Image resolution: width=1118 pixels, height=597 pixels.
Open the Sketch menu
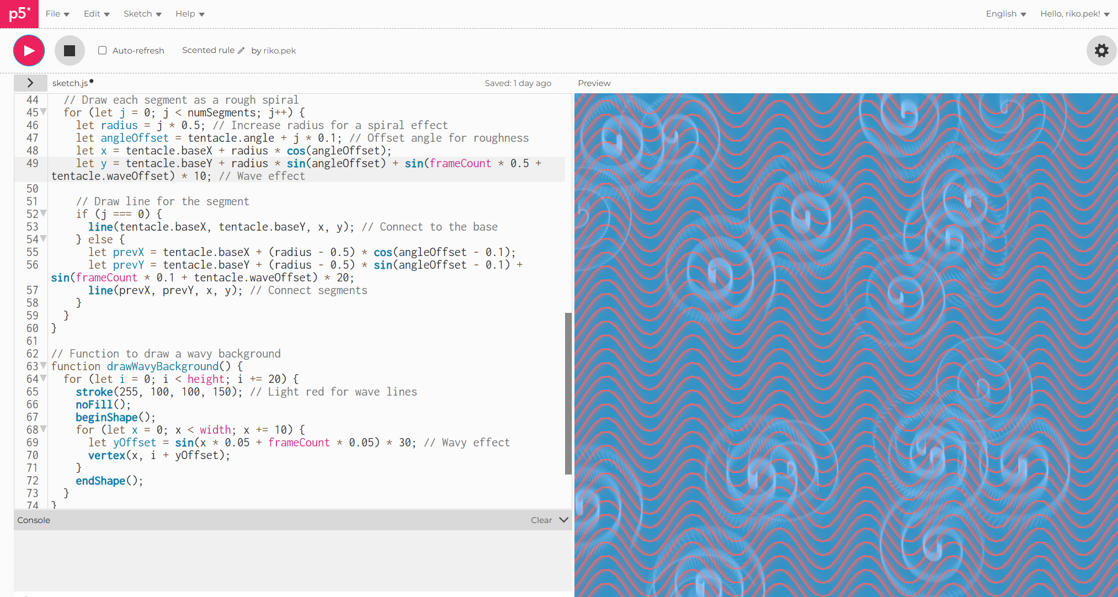click(142, 14)
